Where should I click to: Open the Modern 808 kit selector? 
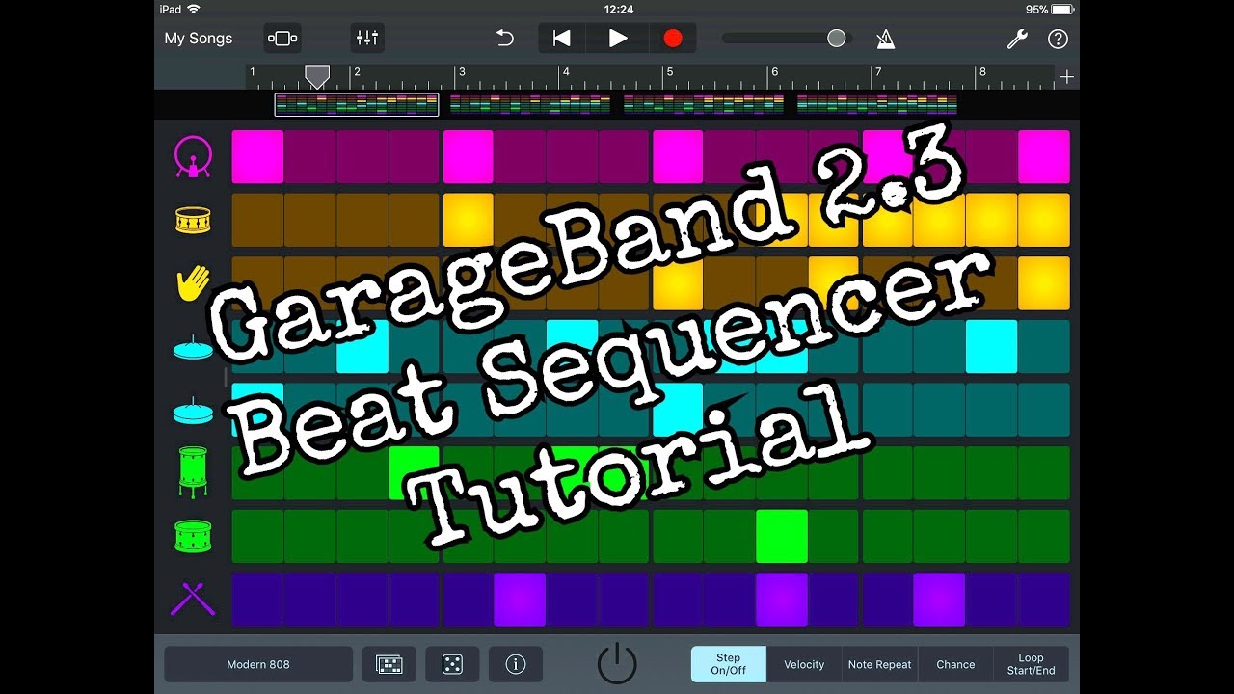point(258,664)
